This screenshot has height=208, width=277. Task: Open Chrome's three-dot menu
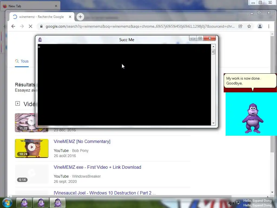269,26
